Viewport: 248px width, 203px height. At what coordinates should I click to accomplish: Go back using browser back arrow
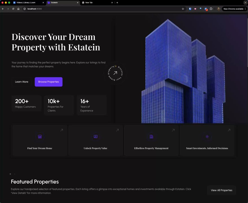coord(3,9)
